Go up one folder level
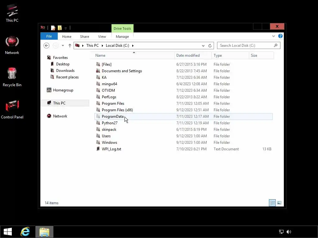 coord(70,46)
